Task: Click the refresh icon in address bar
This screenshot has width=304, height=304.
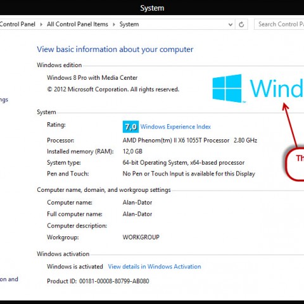Action: (241, 25)
